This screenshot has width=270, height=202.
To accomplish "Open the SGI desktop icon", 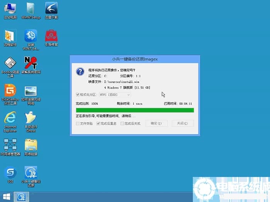I will [x=10, y=173].
